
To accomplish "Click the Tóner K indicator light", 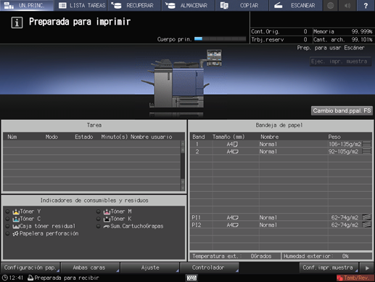I will 98,219.
